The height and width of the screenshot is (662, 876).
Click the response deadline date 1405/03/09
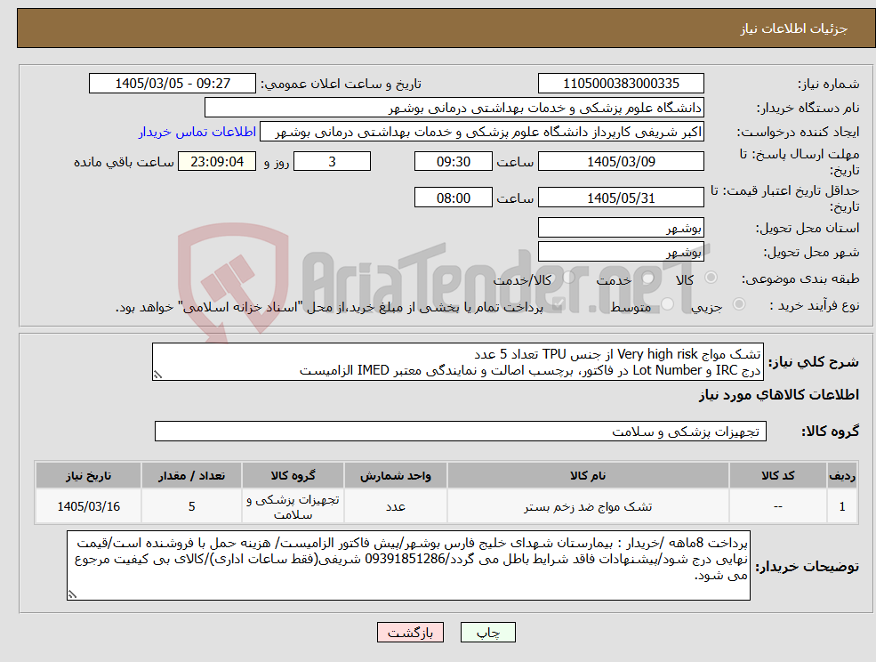621,162
